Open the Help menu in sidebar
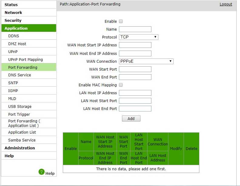 [x=29, y=156]
